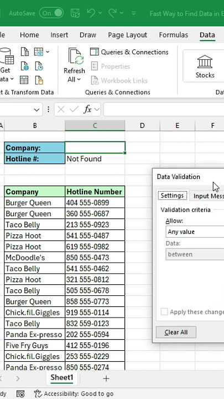Click the next sheet navigation arrow
Viewport: 224px width, 399px height.
[x=18, y=378]
